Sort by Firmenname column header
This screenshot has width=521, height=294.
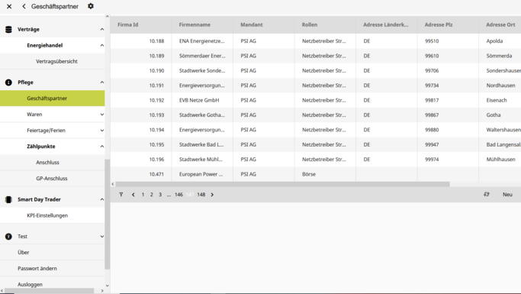(202, 24)
